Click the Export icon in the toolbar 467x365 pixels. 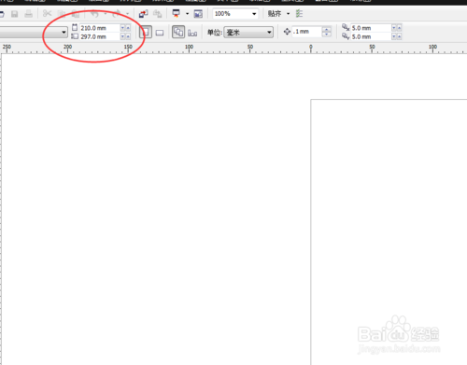click(157, 14)
